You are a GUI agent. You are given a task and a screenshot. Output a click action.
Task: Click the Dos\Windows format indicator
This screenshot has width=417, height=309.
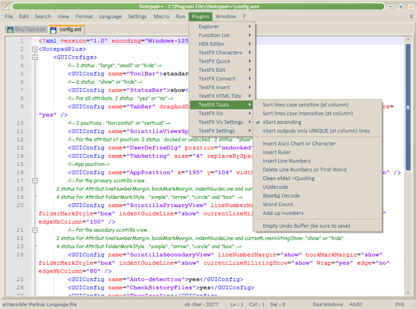pos(327,304)
